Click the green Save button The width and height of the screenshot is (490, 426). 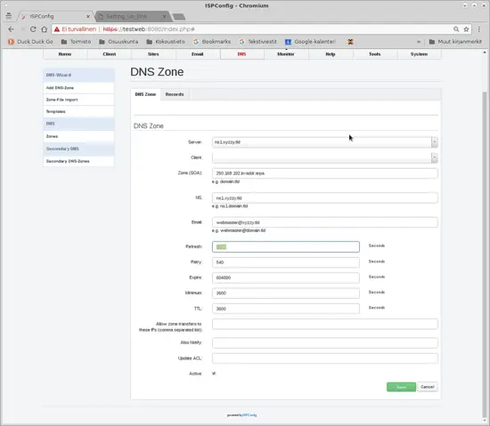coord(401,387)
